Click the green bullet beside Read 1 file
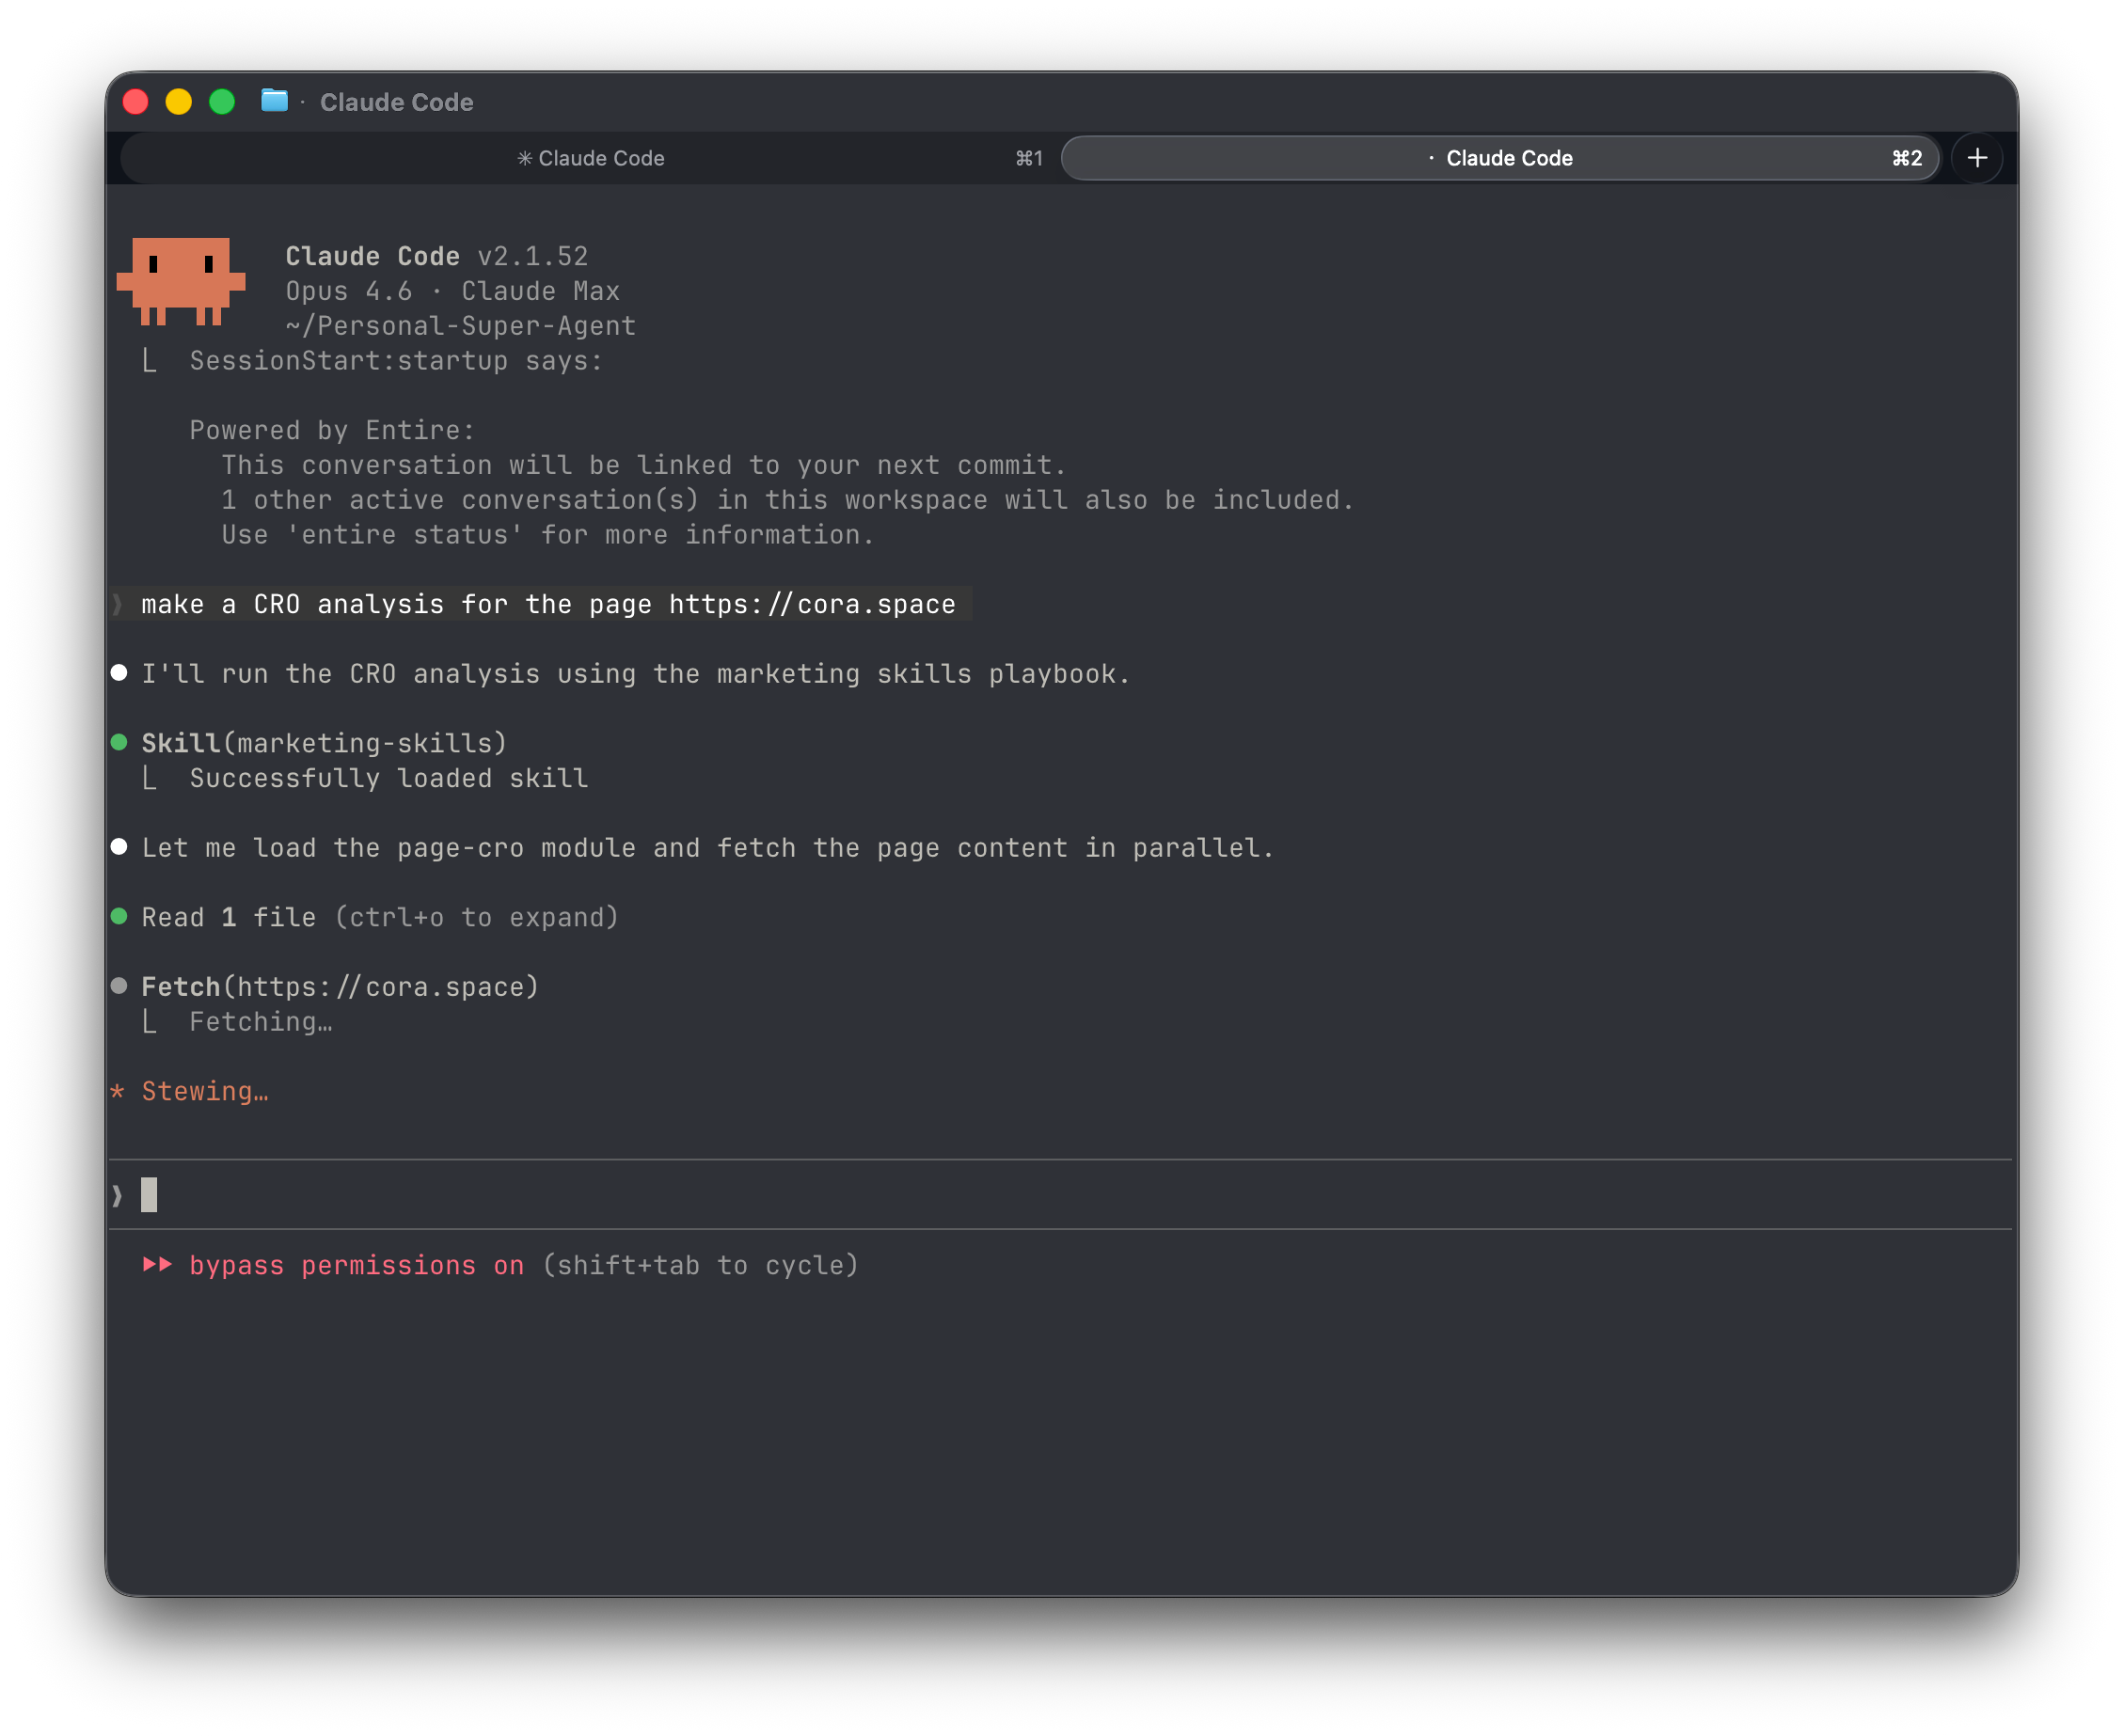 click(119, 916)
